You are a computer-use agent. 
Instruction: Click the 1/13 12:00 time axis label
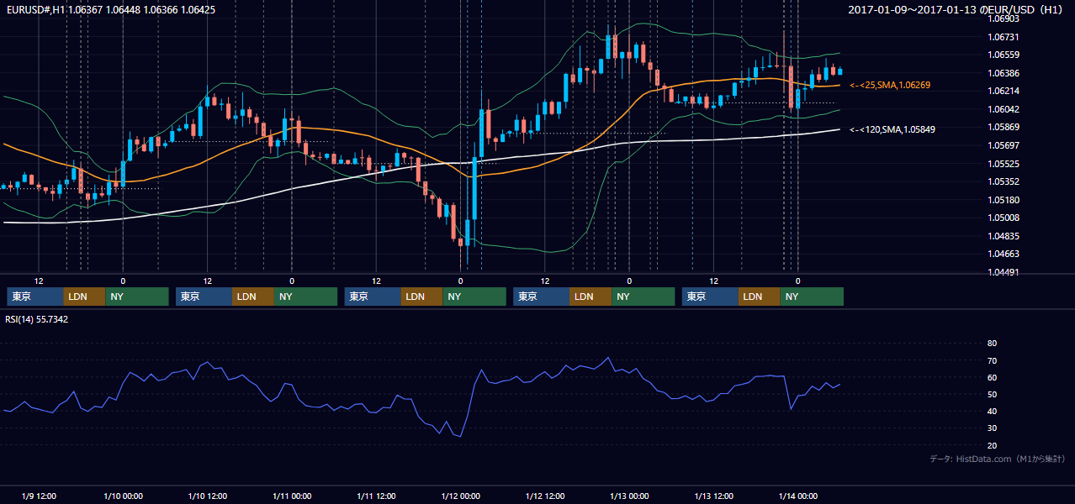[x=713, y=496]
